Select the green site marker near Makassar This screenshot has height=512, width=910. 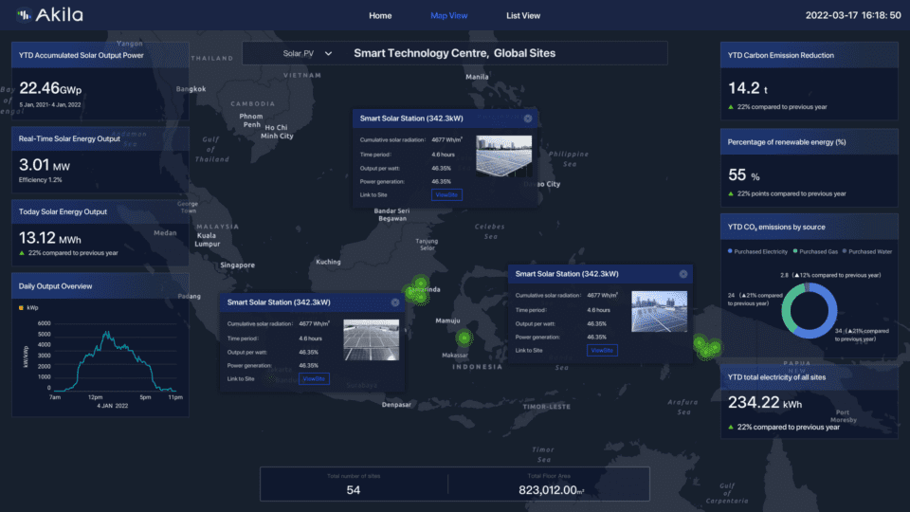[x=464, y=338]
